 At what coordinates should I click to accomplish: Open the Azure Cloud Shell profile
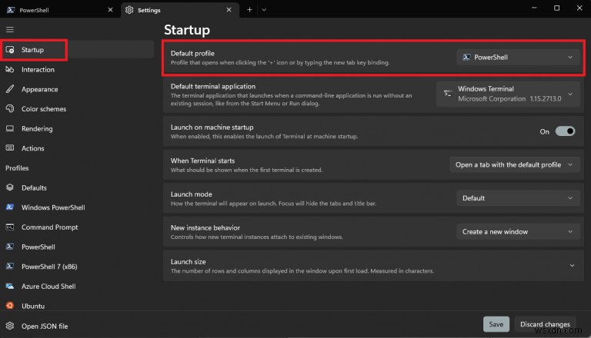tap(77, 286)
